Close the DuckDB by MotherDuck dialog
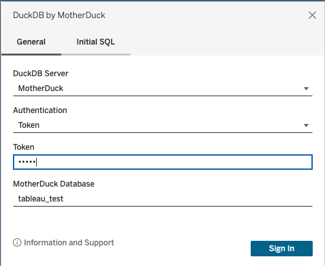The image size is (325, 266). pyautogui.click(x=312, y=15)
